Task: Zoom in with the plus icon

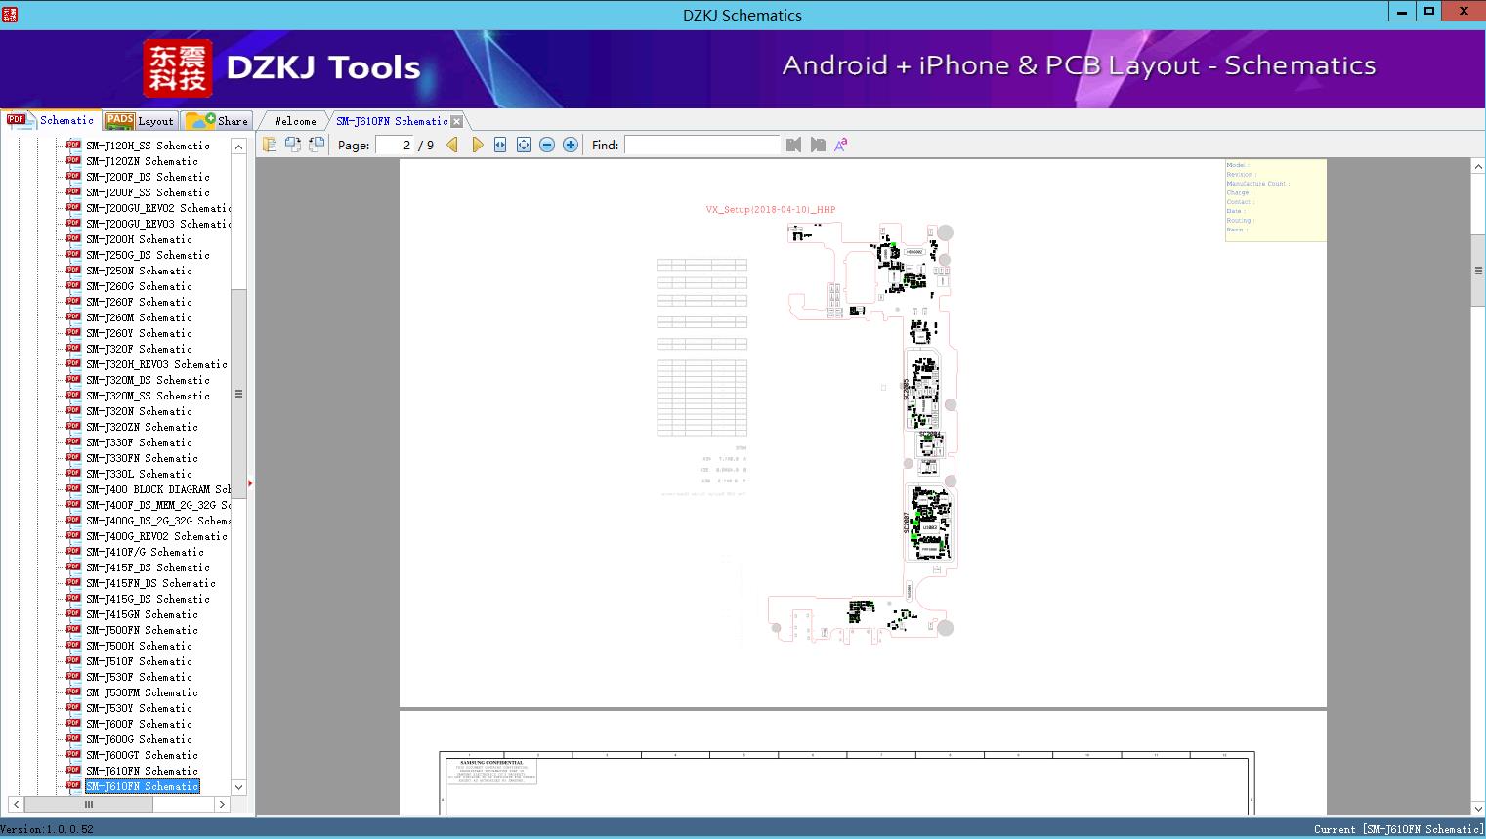Action: [x=571, y=145]
